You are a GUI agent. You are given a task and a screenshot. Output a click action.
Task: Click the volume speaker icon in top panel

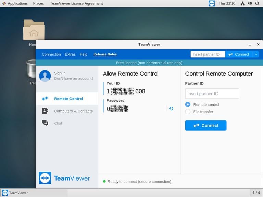pos(250,3)
